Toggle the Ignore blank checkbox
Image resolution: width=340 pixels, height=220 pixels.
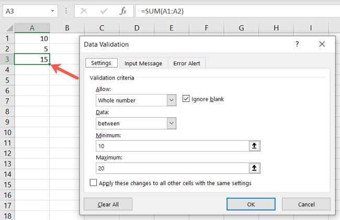(x=186, y=99)
